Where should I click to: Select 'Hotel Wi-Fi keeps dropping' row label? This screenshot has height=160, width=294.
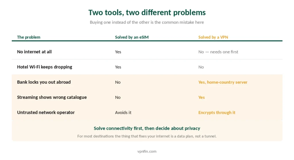coord(45,67)
